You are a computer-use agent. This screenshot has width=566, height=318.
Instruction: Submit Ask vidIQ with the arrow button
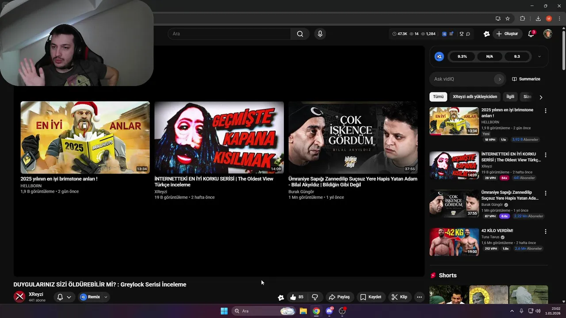point(500,79)
